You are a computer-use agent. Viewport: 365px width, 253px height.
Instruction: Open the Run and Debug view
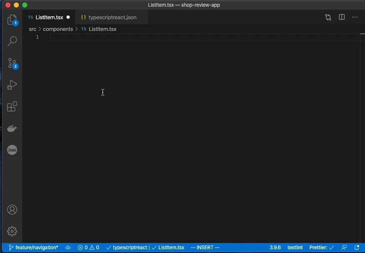(12, 85)
